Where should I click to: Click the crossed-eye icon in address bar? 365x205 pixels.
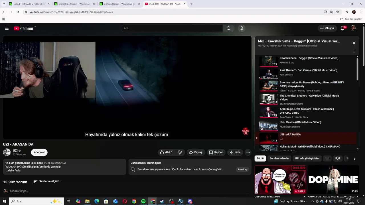[x=331, y=12]
